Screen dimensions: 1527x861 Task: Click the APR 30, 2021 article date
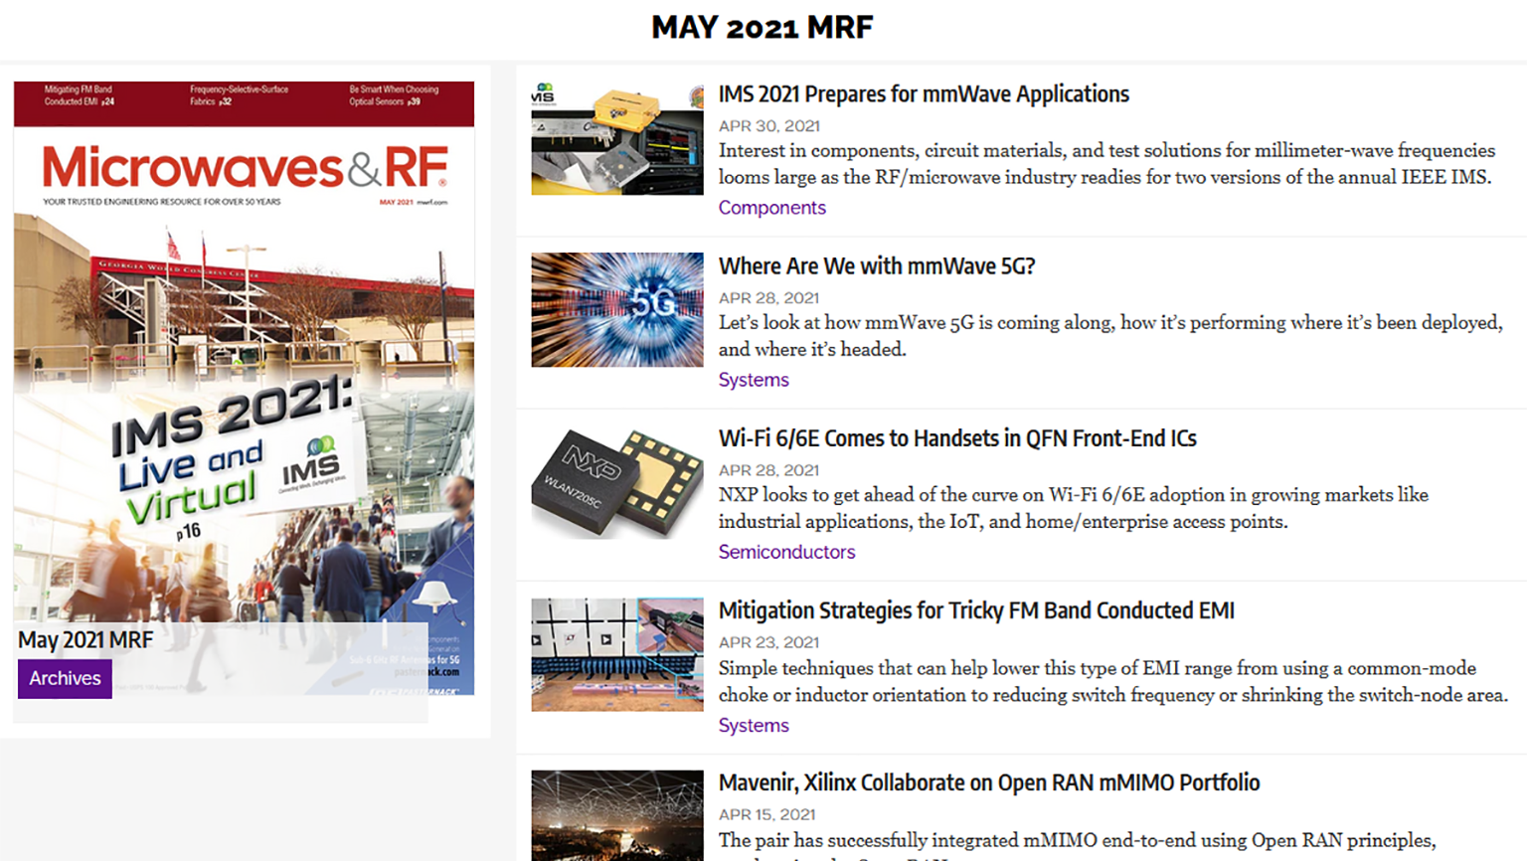click(768, 126)
